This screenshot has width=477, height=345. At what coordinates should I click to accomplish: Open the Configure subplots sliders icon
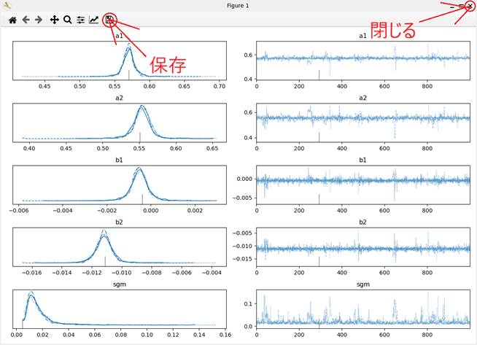[80, 20]
